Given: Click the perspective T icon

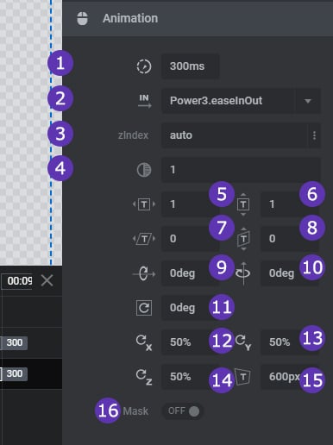Looking at the screenshot, I should click(243, 377).
